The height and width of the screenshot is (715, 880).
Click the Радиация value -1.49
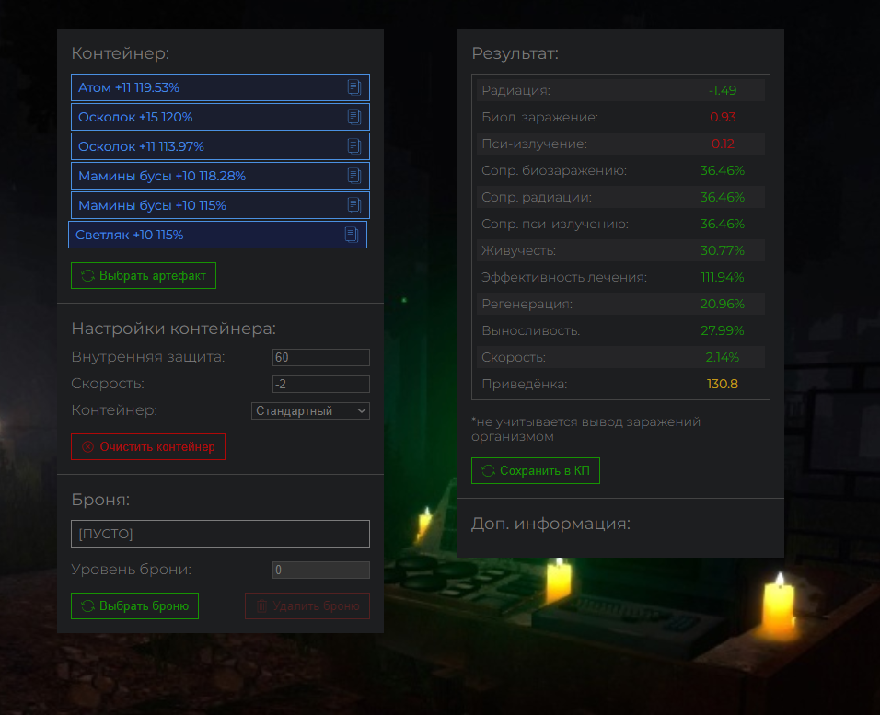723,90
